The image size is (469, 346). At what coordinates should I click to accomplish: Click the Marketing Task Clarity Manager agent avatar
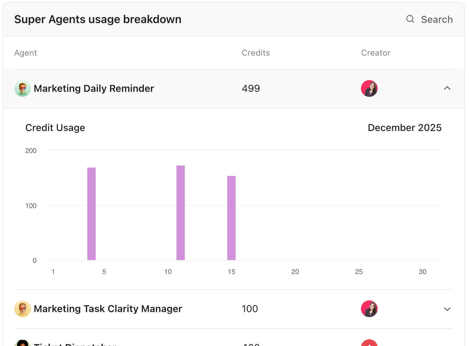tap(23, 309)
